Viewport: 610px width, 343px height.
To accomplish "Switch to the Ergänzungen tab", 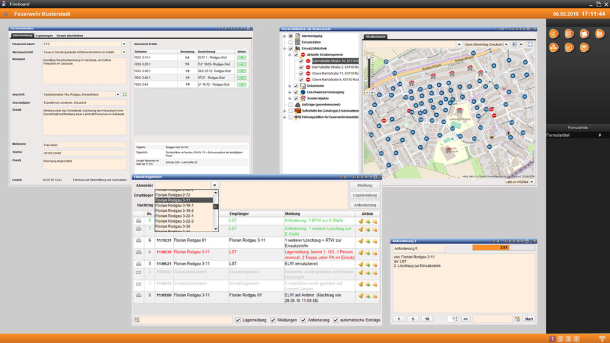I will click(44, 35).
